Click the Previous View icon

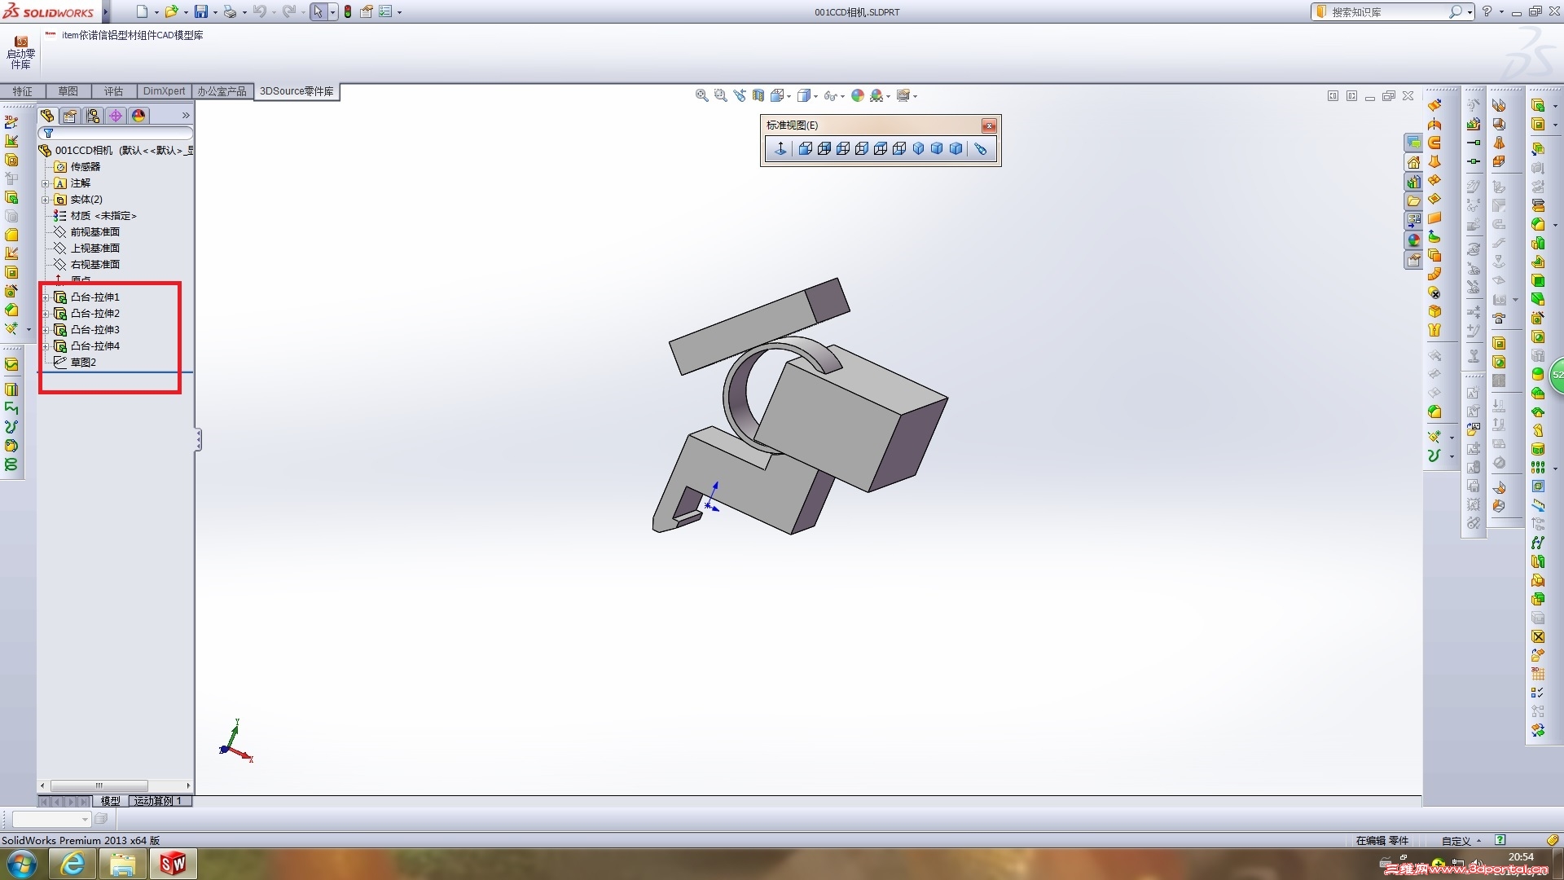coord(739,95)
